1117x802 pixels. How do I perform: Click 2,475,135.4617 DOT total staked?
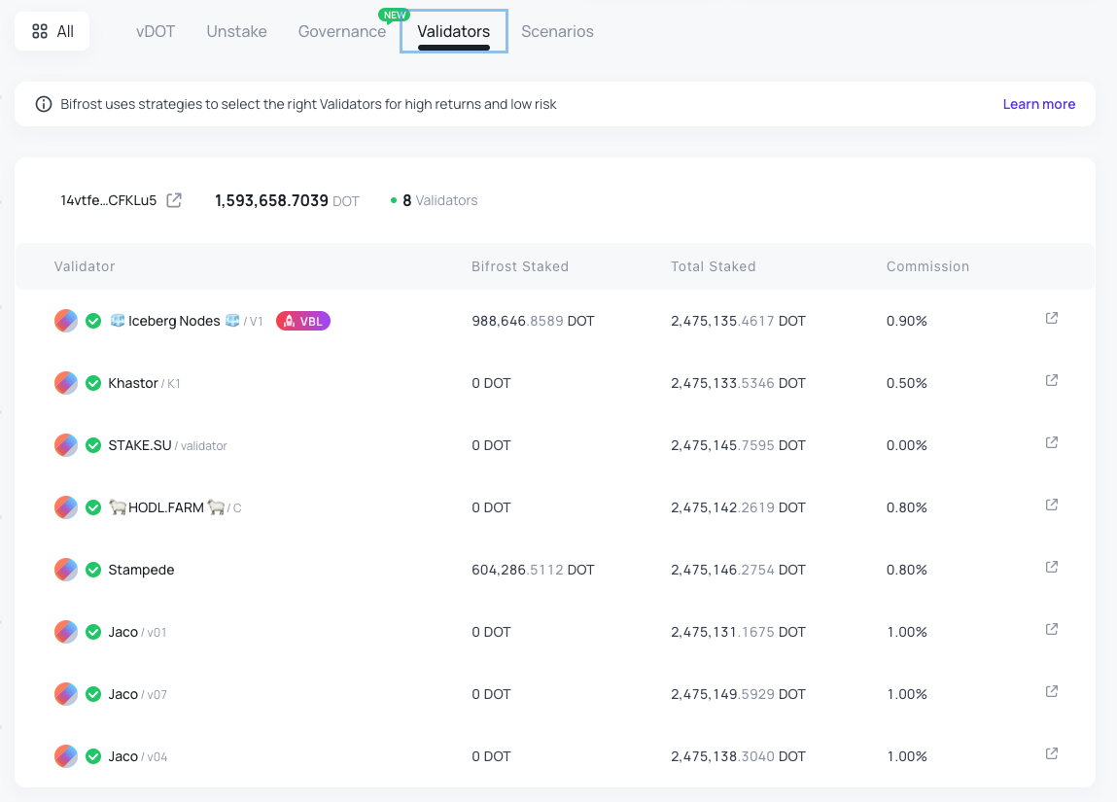(x=738, y=321)
